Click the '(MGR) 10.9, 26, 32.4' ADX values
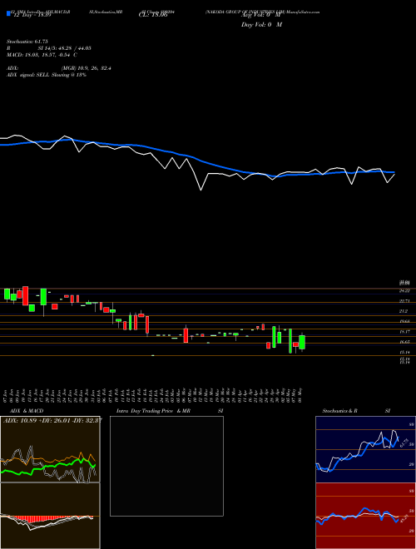Screen dimensions: 416x549 tap(87, 68)
